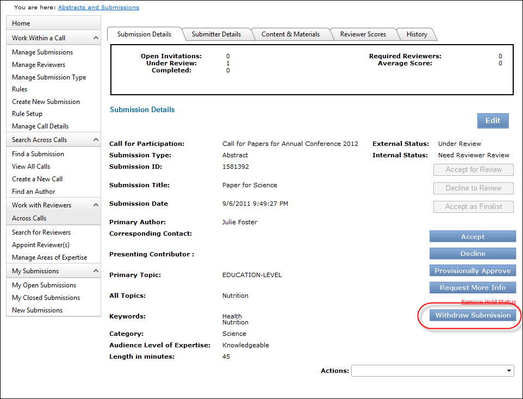Collapse the My Submissions section

96,271
